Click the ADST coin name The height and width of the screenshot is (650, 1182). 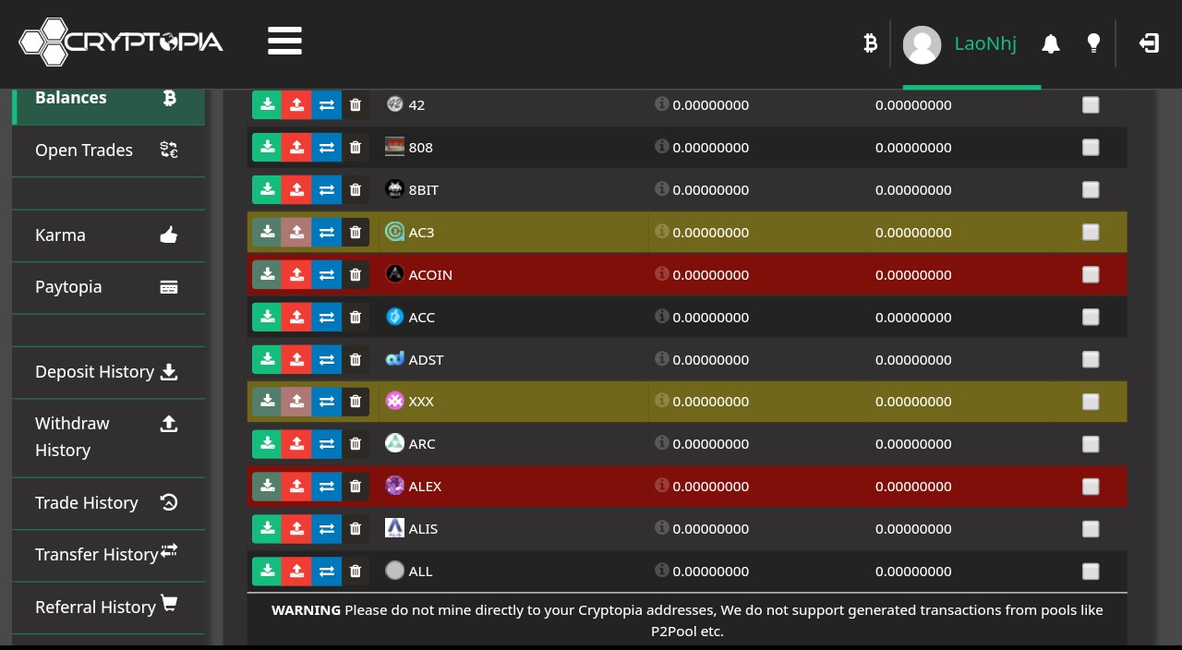426,360
